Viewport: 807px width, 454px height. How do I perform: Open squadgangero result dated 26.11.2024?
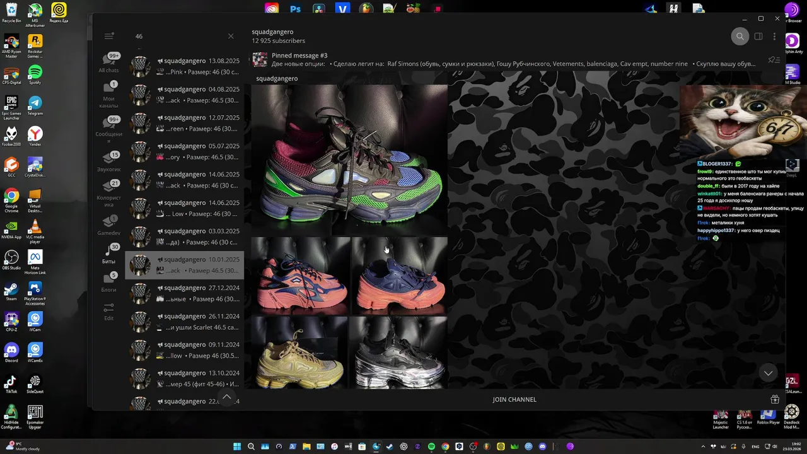[x=184, y=322]
